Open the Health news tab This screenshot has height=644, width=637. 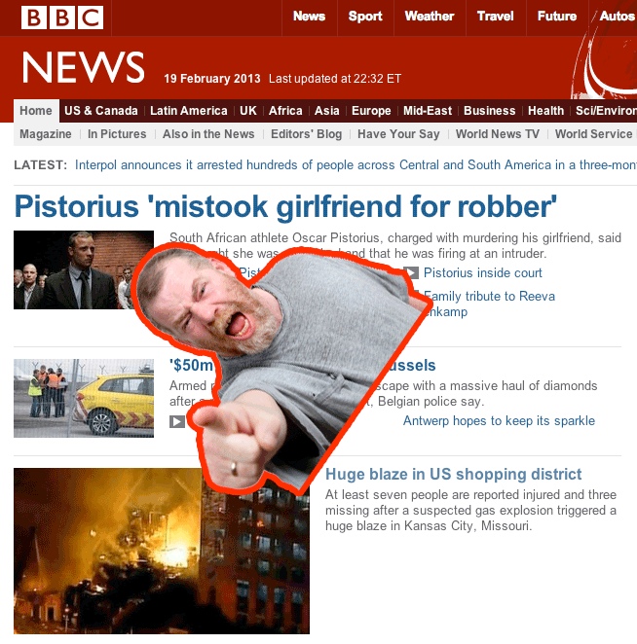point(545,111)
